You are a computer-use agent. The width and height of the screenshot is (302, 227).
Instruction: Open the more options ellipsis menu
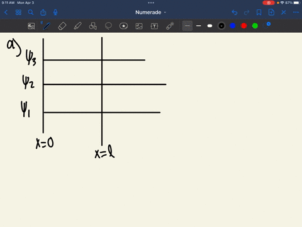point(296,13)
